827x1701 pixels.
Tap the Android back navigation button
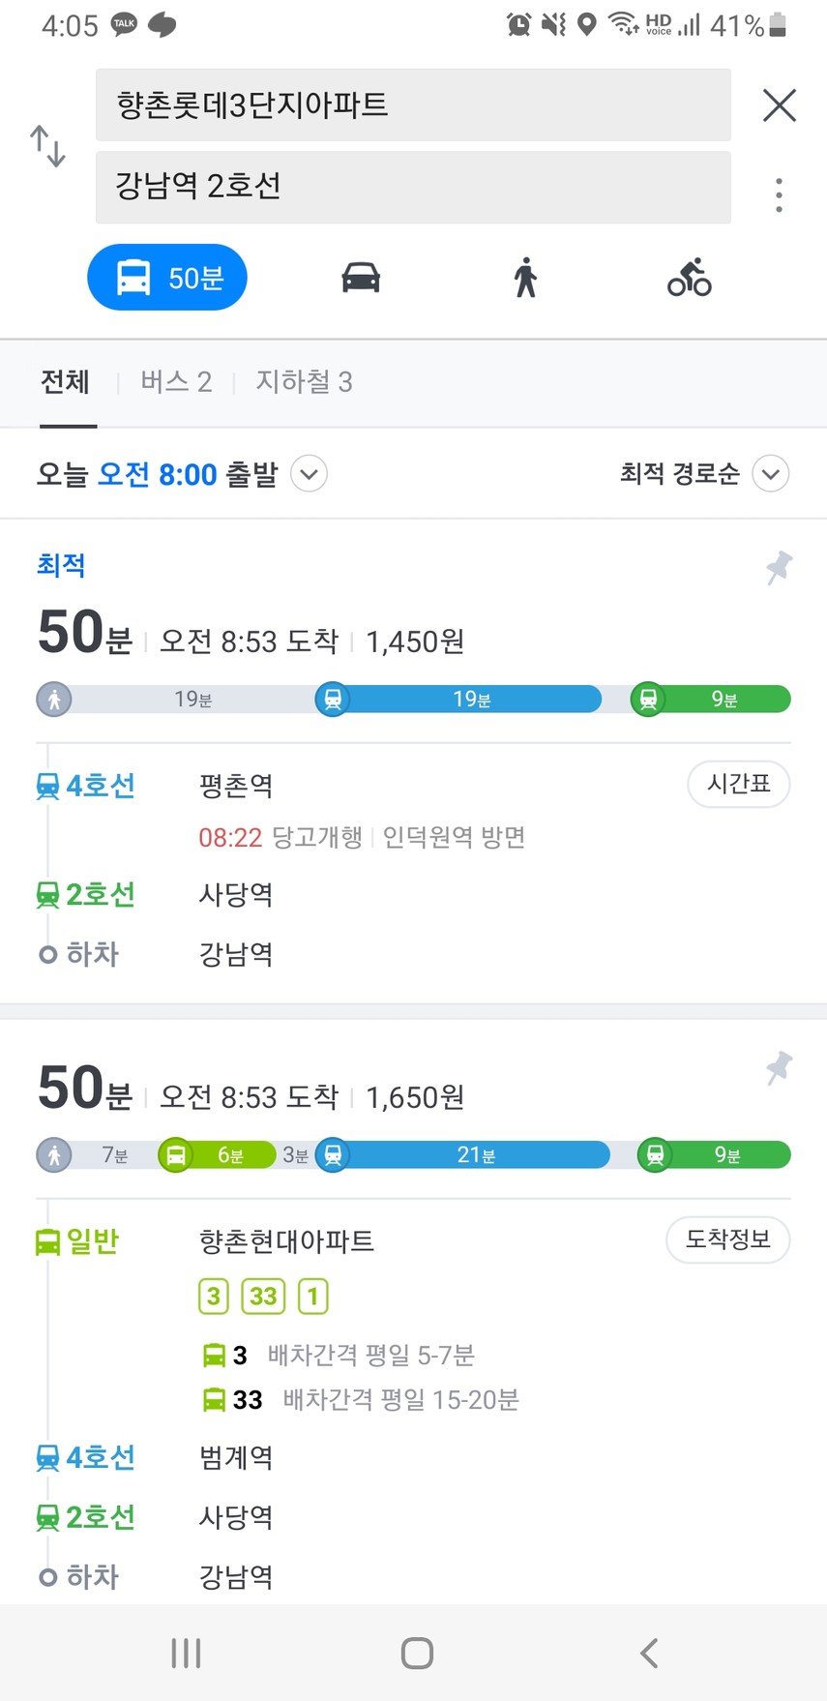[x=649, y=1653]
